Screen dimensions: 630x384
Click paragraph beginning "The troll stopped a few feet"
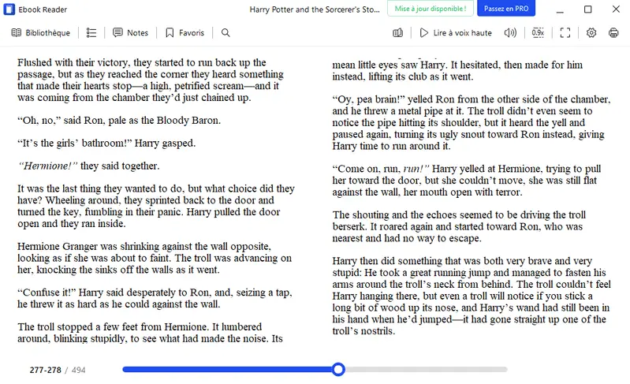click(x=150, y=333)
